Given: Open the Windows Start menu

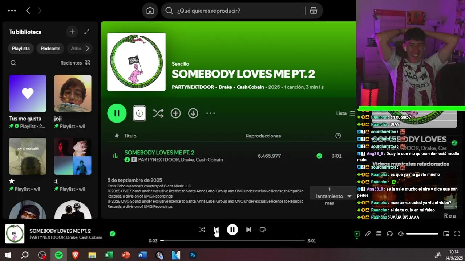Looking at the screenshot, I should 8,255.
